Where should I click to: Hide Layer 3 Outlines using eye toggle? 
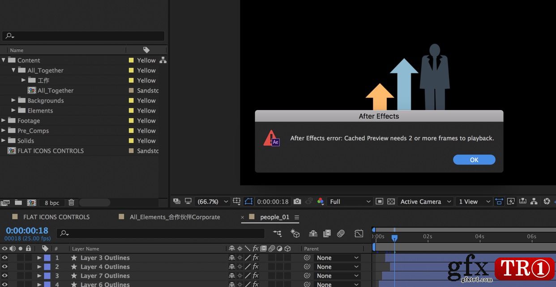(x=4, y=258)
